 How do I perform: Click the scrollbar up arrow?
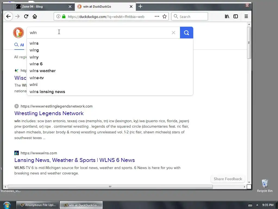[249, 24]
